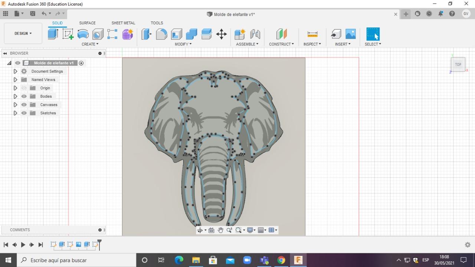This screenshot has width=475, height=267.
Task: Click the Offset Plane construct icon
Action: pos(282,34)
